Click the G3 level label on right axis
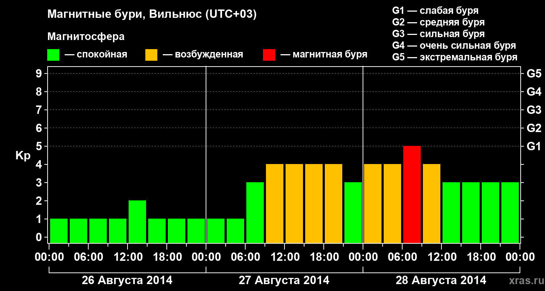Screen dimensions: 545x291 point(534,110)
